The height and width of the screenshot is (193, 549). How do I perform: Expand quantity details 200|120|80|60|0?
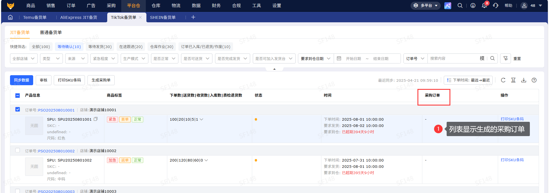(206, 160)
